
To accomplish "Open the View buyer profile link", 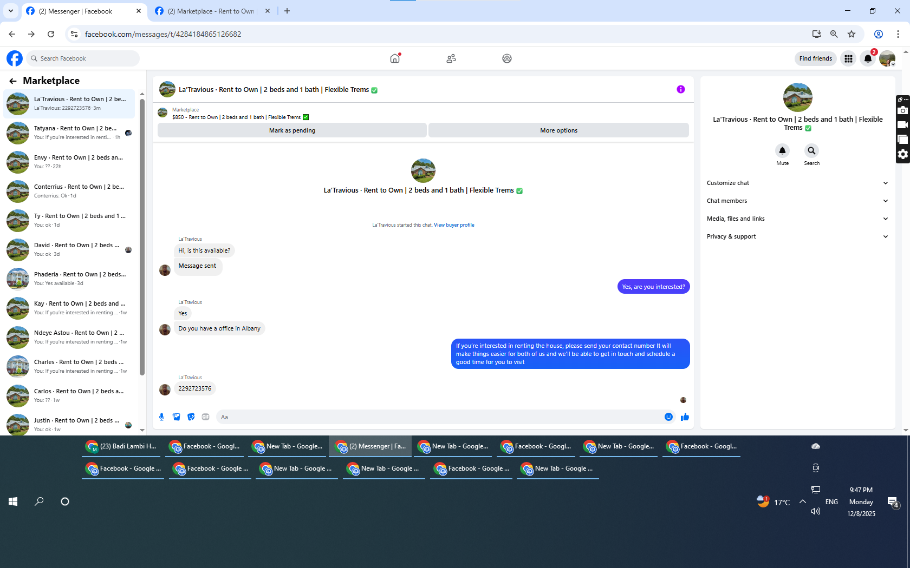I will pos(454,225).
